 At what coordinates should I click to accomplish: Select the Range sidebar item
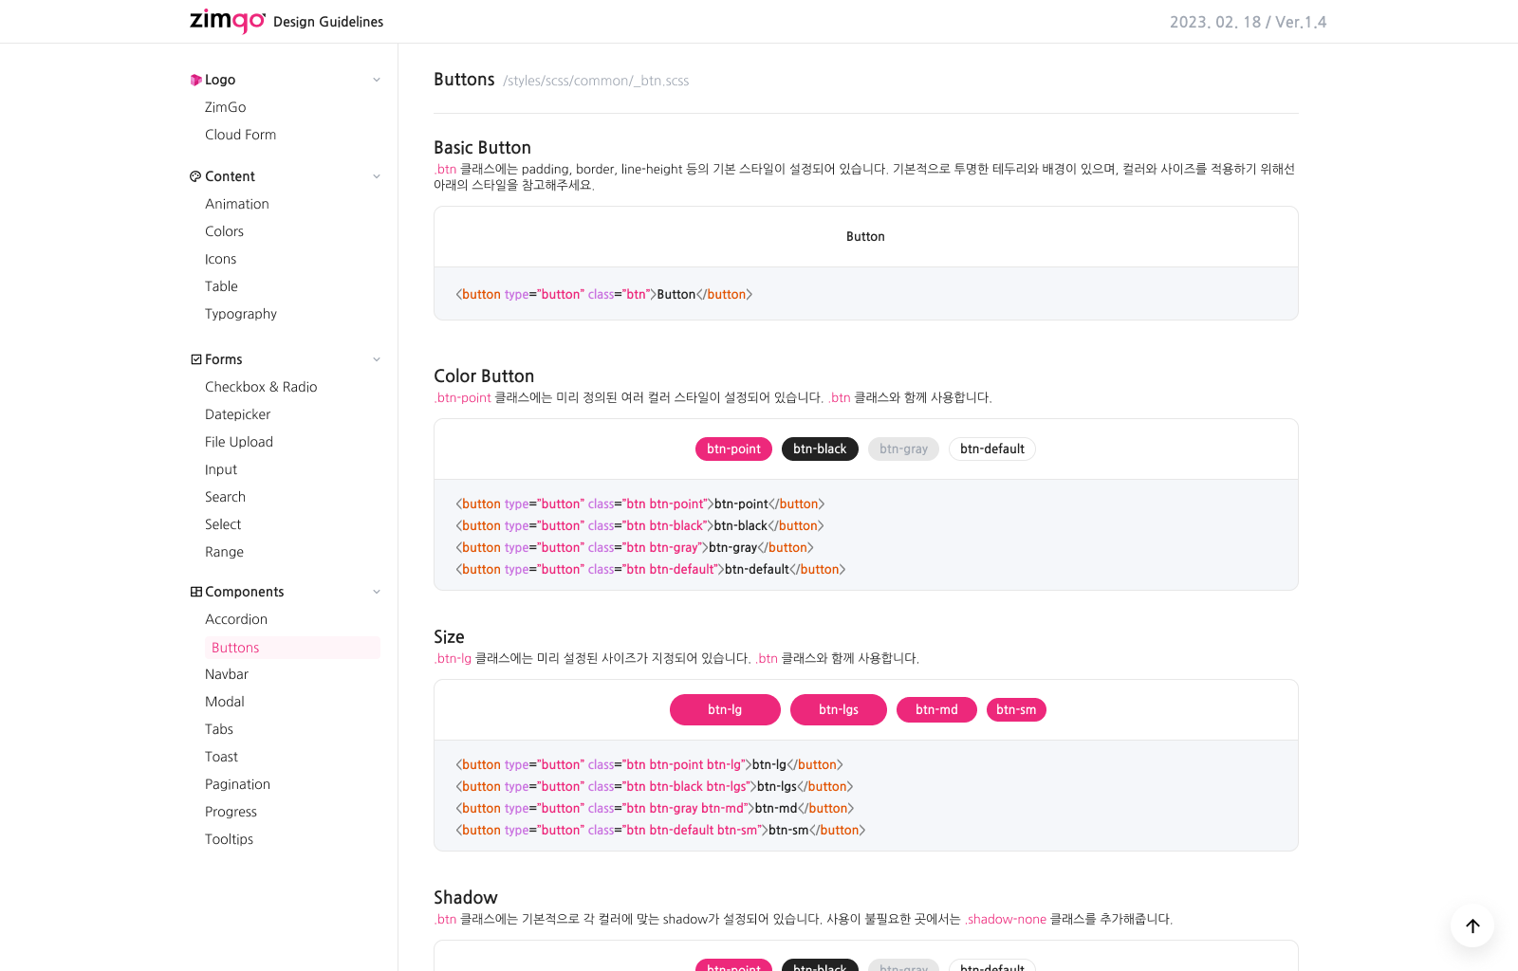coord(224,552)
